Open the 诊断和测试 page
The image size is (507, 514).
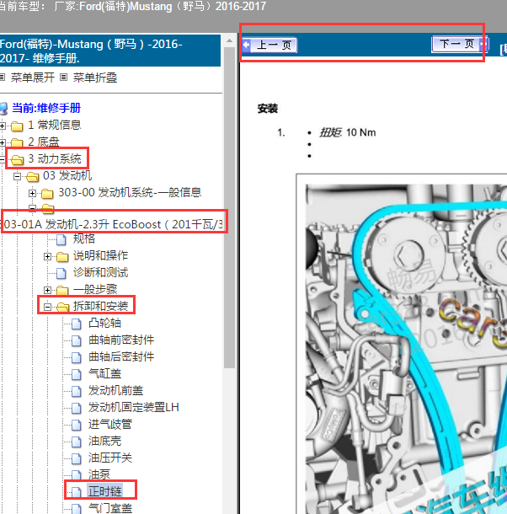tap(100, 272)
